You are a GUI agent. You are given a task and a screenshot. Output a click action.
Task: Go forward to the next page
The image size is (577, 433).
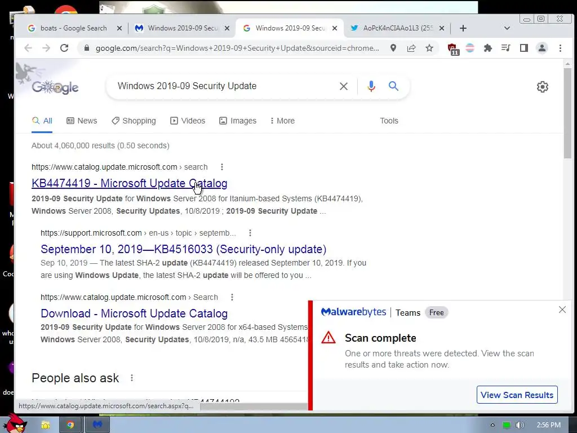point(46,48)
